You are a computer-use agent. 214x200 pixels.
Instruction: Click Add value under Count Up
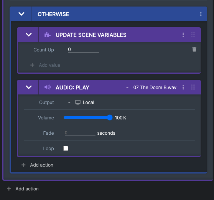coord(45,65)
